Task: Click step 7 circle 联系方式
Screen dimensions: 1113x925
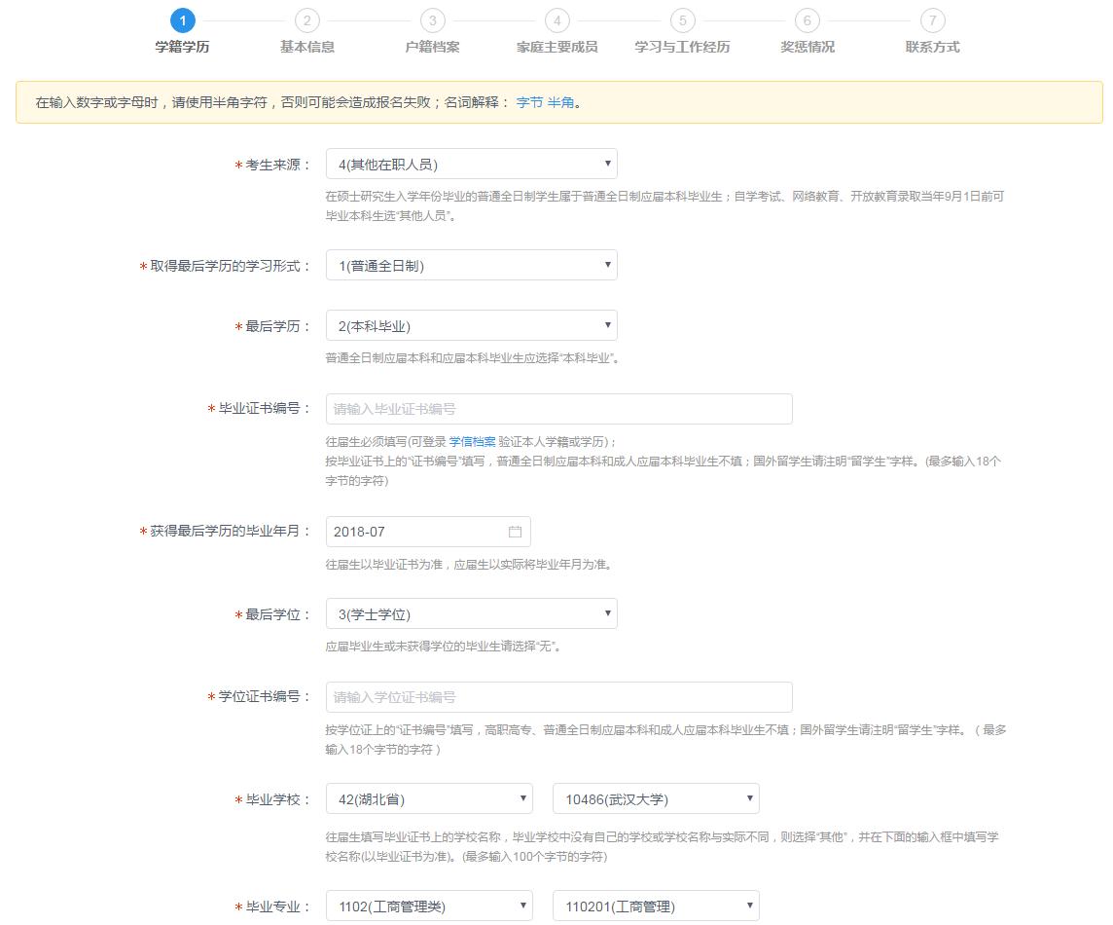Action: click(x=932, y=20)
